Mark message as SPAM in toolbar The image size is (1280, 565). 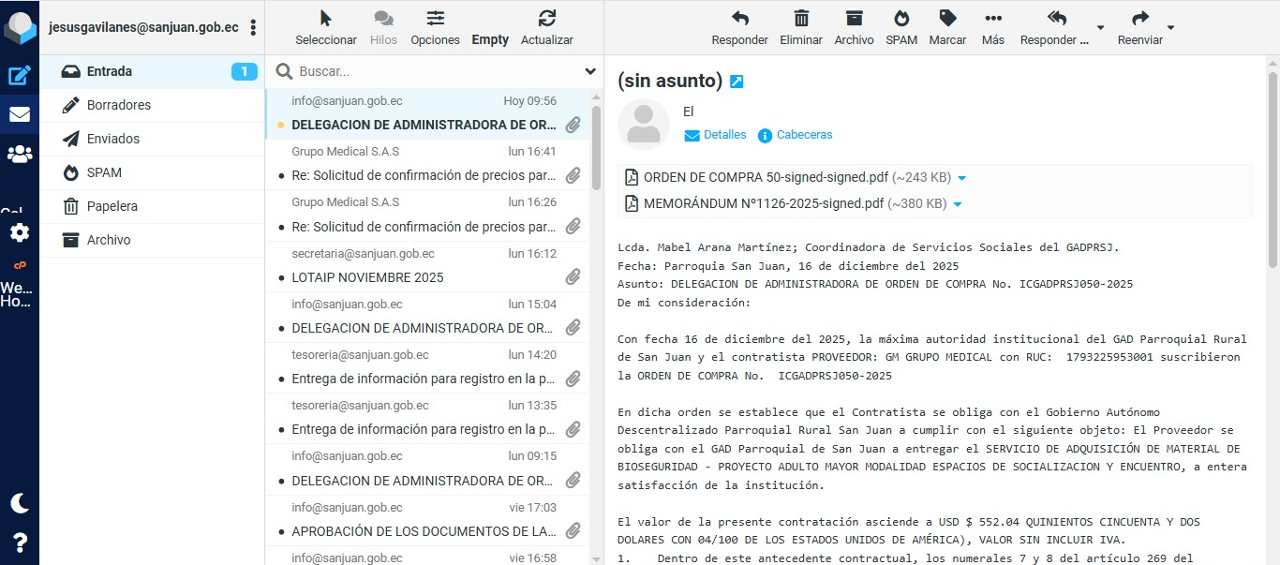coord(901,27)
